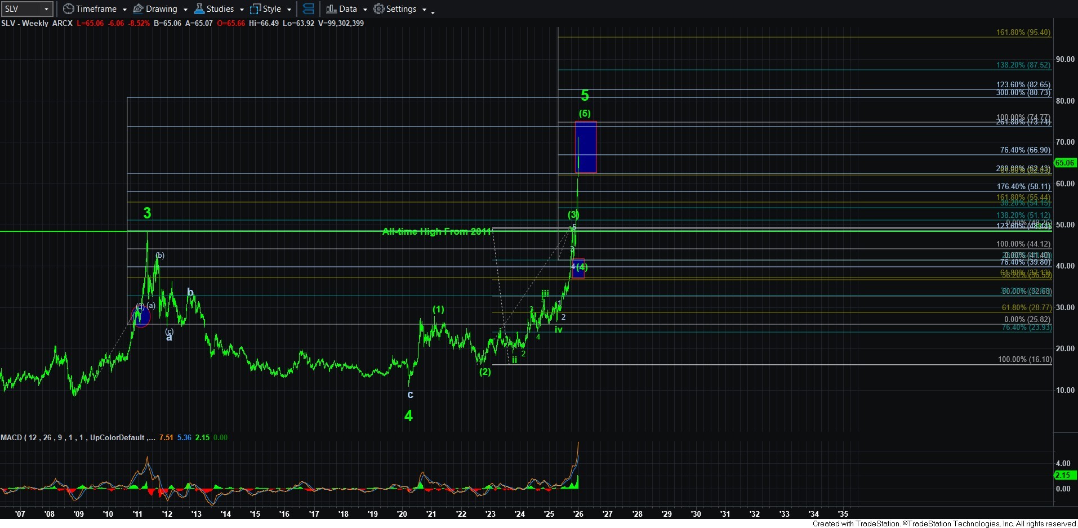
Task: Open the toolbar overflow arrow after Settings
Action: 433,12
